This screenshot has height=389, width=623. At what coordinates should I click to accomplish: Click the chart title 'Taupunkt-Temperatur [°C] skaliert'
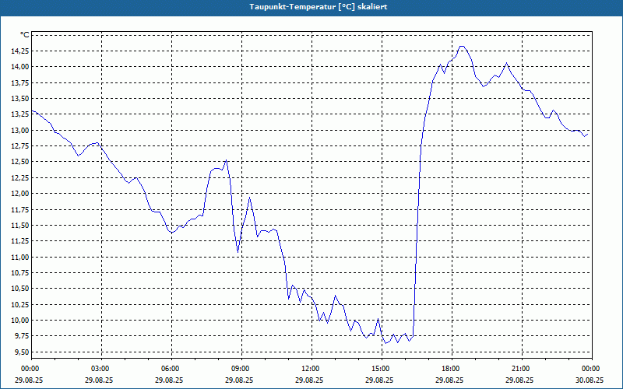(x=319, y=7)
